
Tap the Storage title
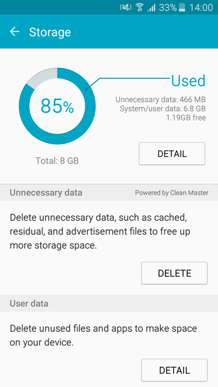coord(50,32)
